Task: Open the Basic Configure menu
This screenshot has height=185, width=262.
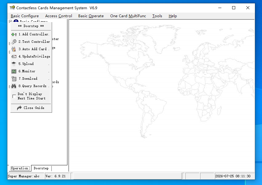Action: coord(25,16)
